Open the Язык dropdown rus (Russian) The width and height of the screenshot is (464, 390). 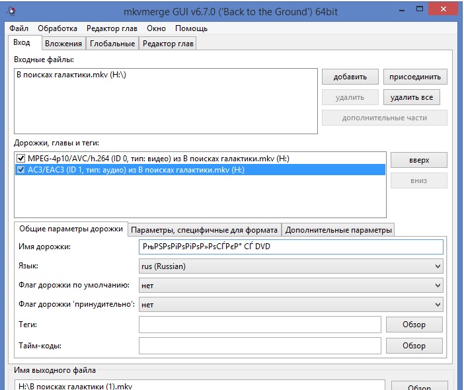point(291,266)
